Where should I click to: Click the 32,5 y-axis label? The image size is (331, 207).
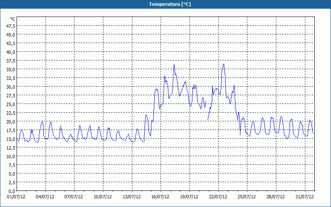11,78
